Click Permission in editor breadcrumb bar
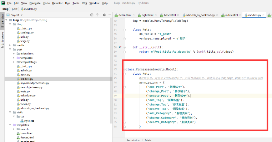272x142 pixels. pos(133,140)
